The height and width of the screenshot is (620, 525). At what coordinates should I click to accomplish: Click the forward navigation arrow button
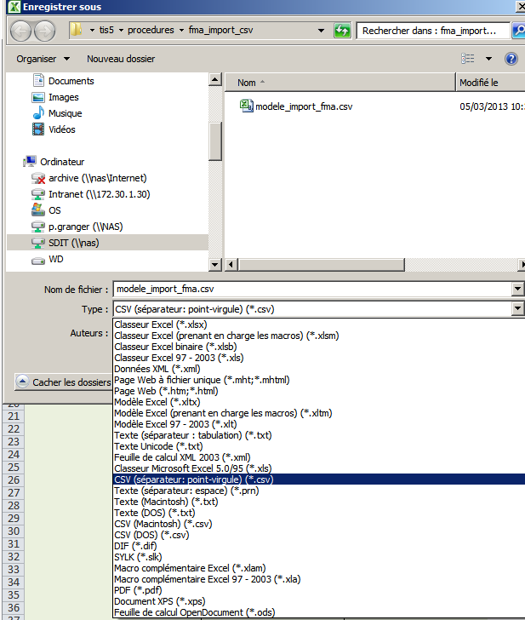click(45, 31)
